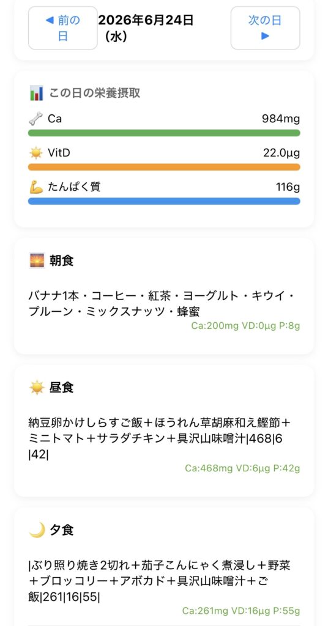
Task: Click the 984mg calcium total value
Action: [281, 119]
